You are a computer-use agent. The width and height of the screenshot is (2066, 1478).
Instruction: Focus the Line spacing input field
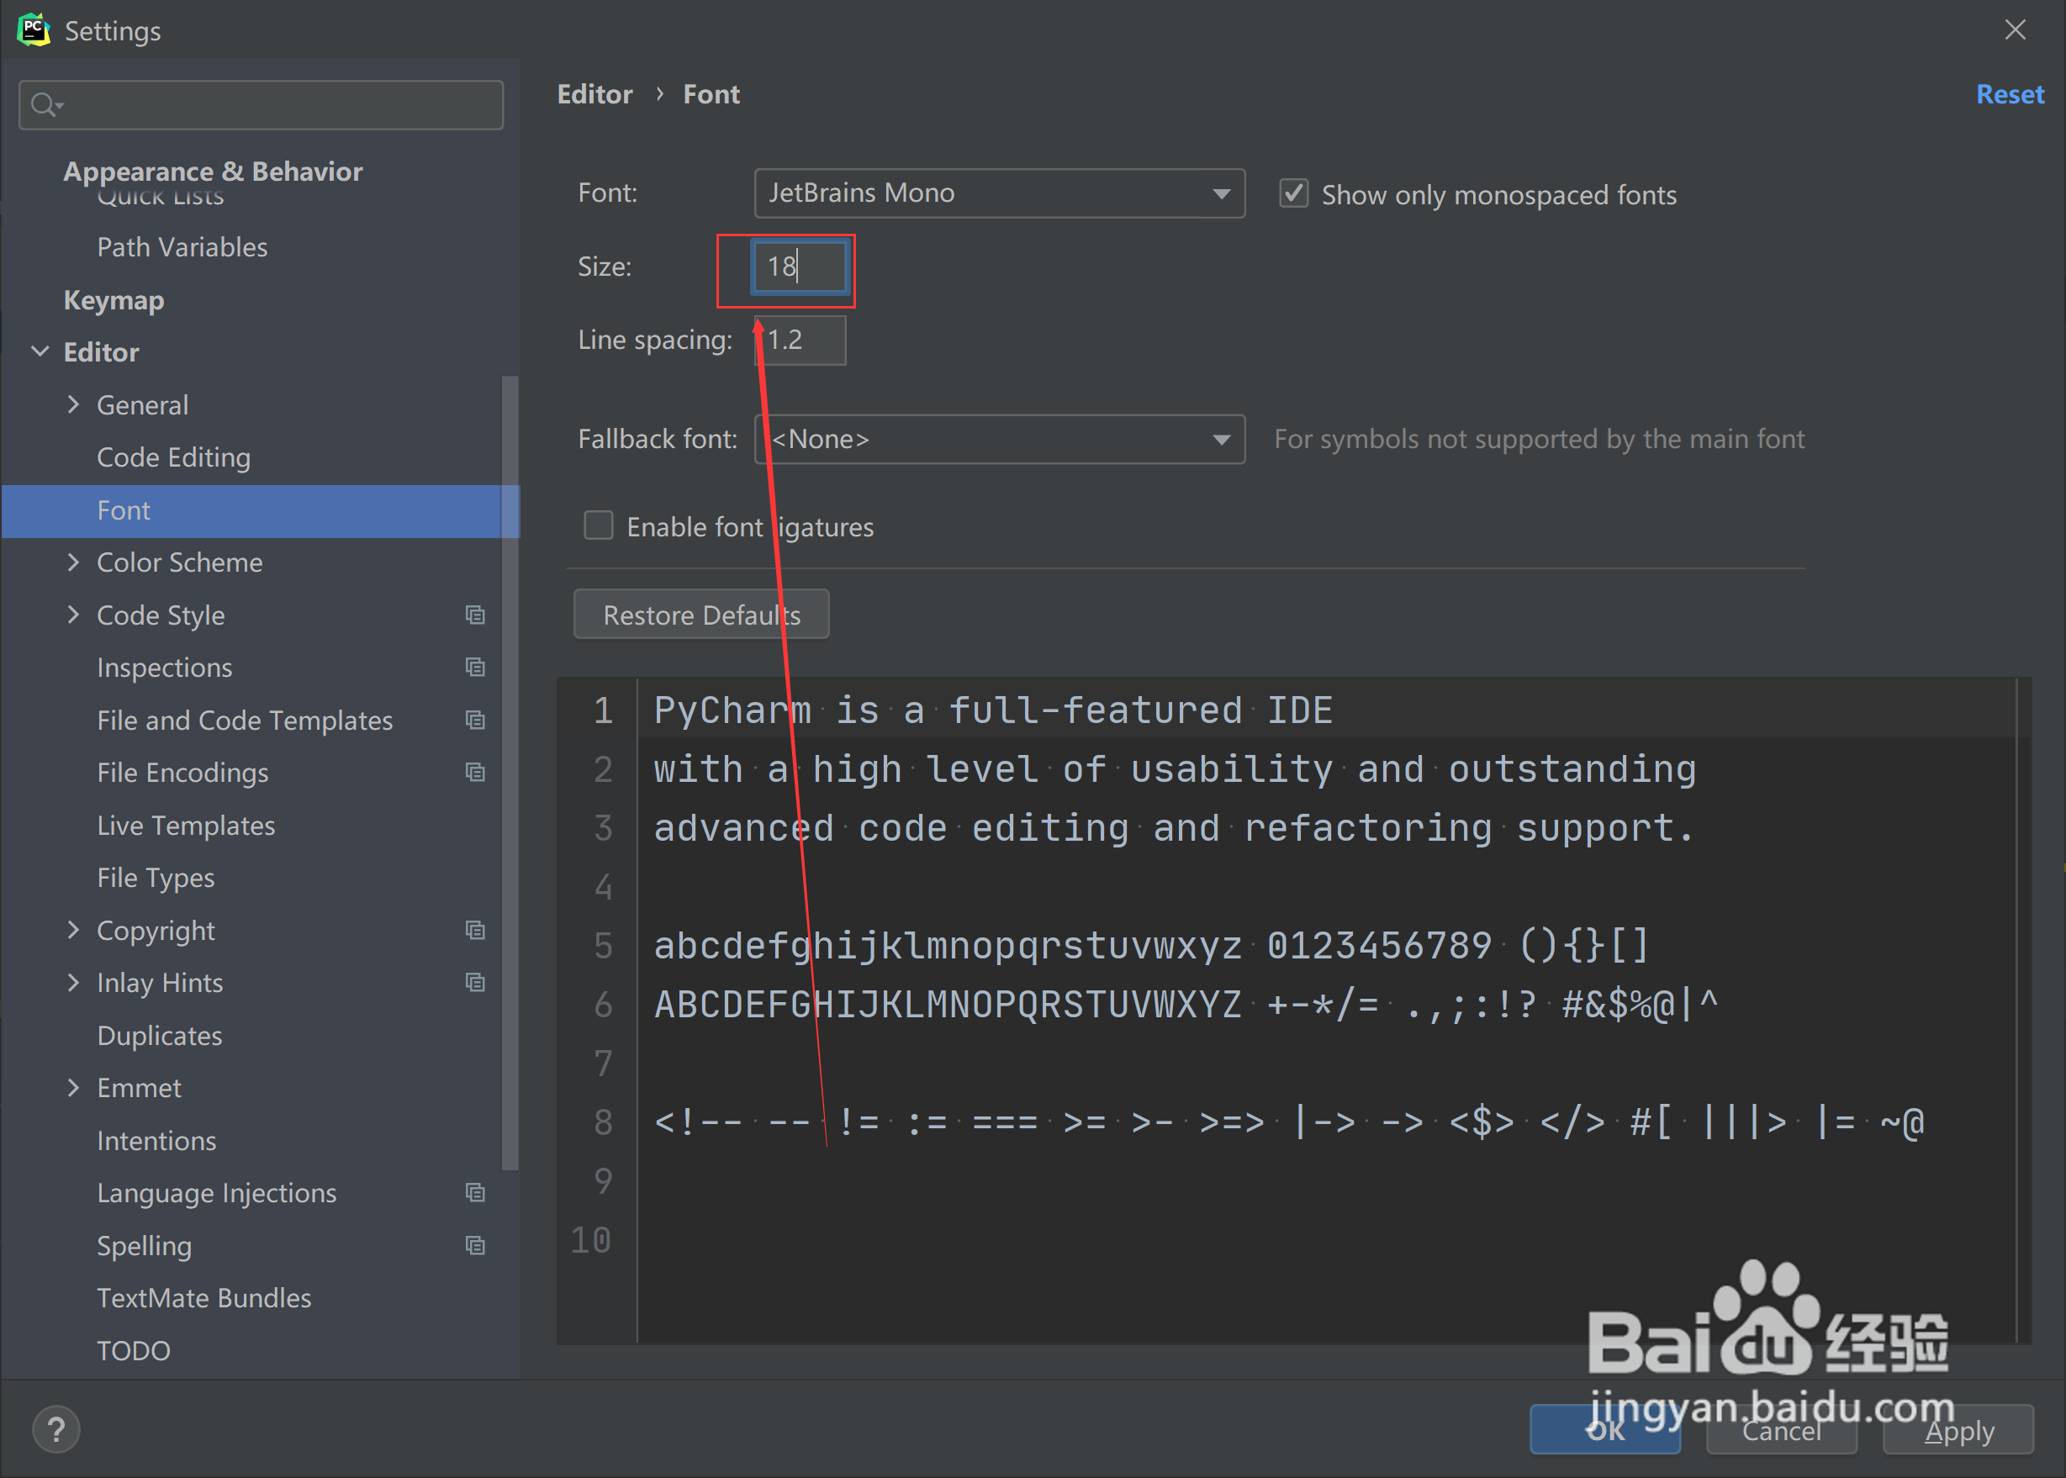click(800, 340)
